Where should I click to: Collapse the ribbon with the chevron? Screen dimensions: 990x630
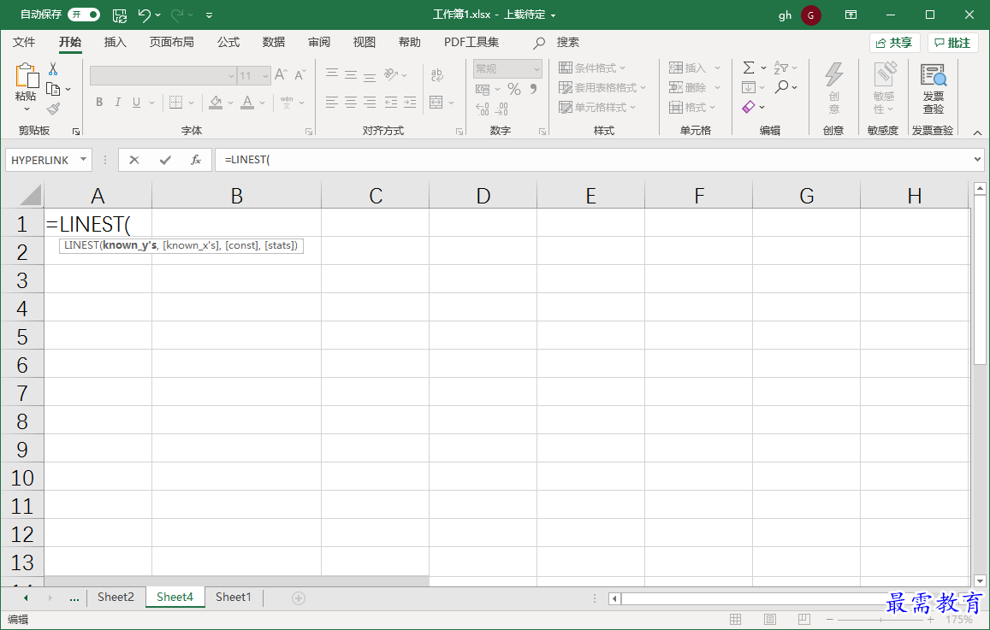click(x=977, y=132)
